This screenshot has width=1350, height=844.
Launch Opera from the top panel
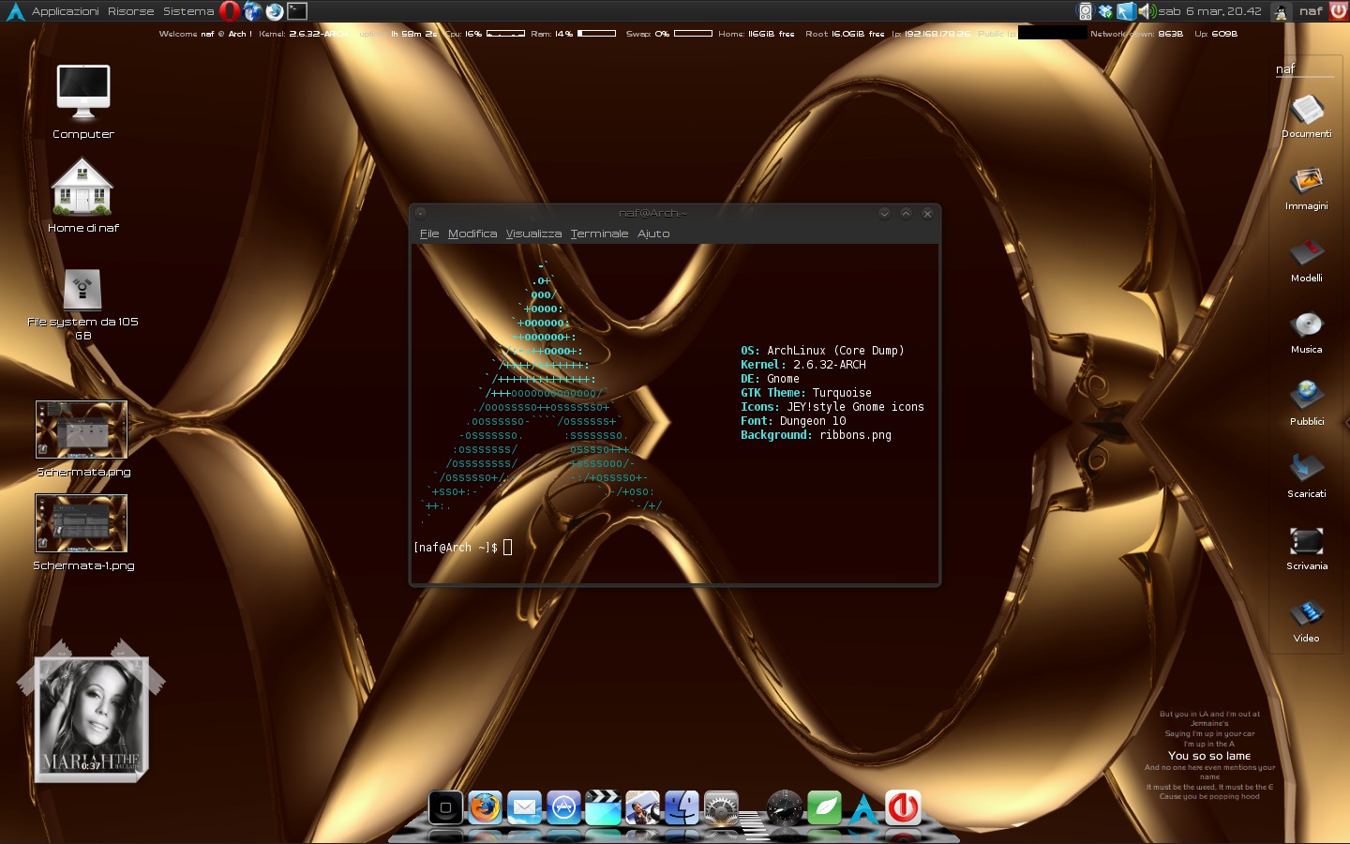click(230, 11)
